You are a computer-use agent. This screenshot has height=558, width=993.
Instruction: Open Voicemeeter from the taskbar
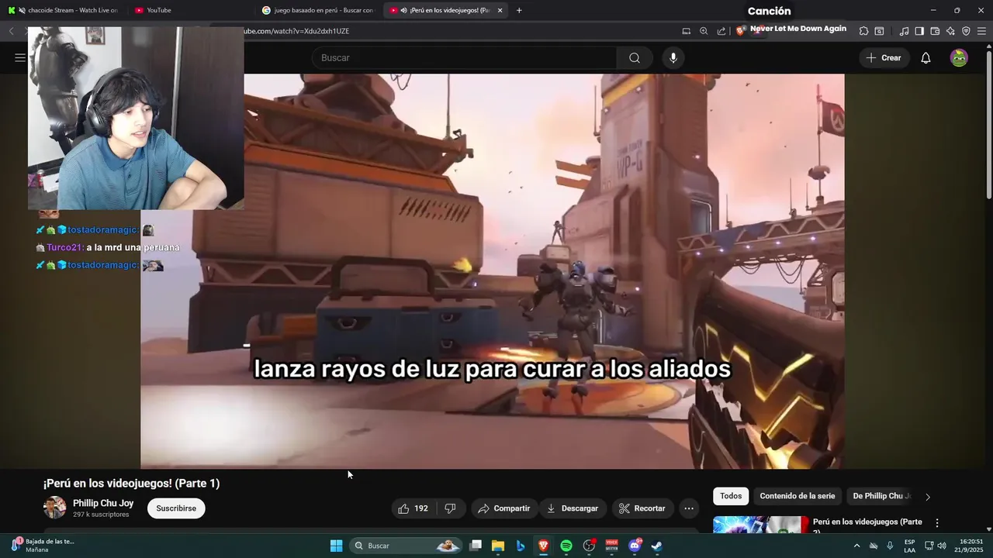coord(612,546)
